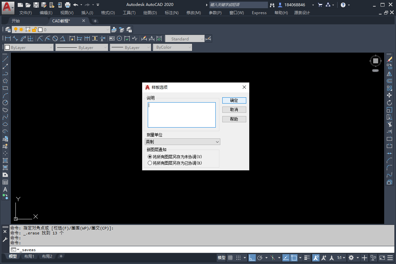The height and width of the screenshot is (264, 396).
Task: Open the Customization hamburger icon in the status bar
Action: click(x=390, y=258)
